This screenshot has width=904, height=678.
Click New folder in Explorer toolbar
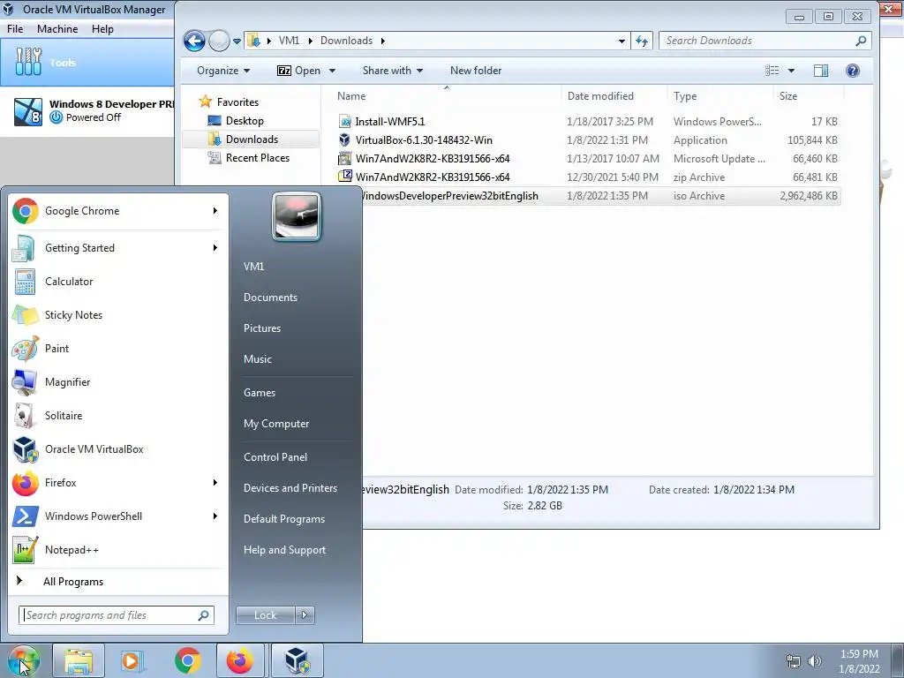click(476, 71)
